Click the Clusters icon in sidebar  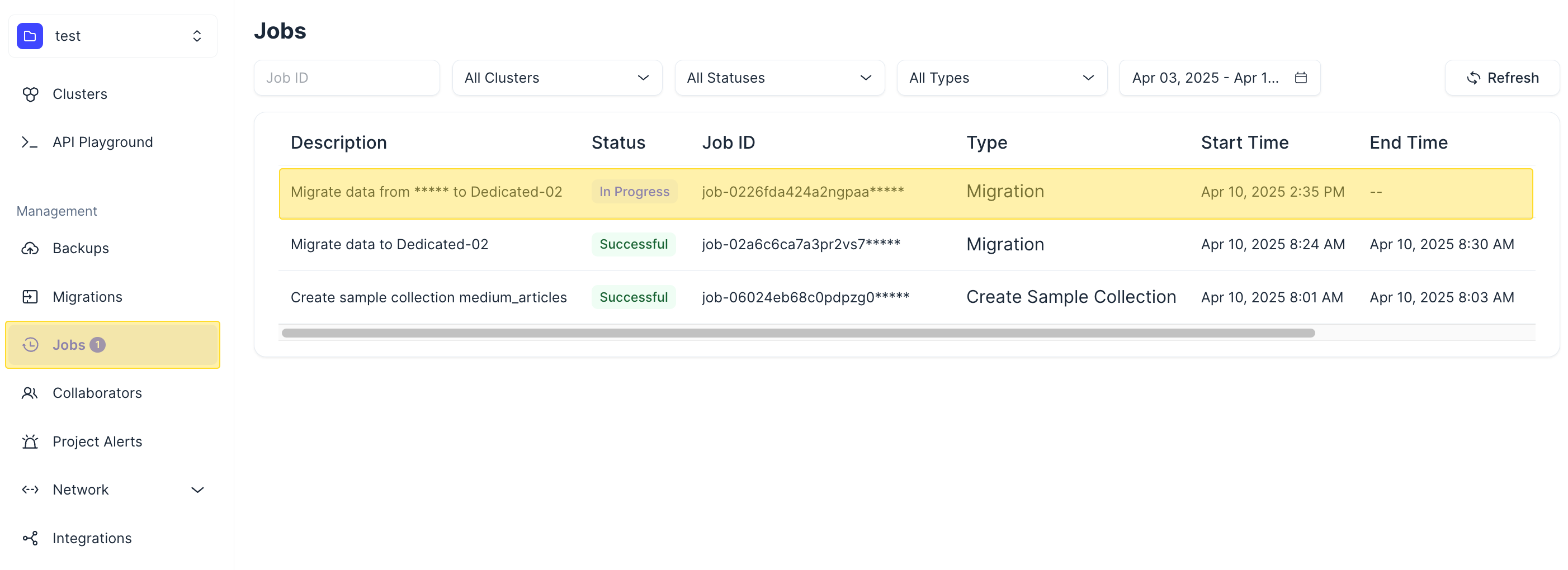coord(30,94)
